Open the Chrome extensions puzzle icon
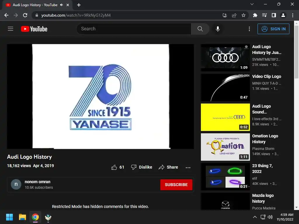299x224 pixels. pos(255,15)
